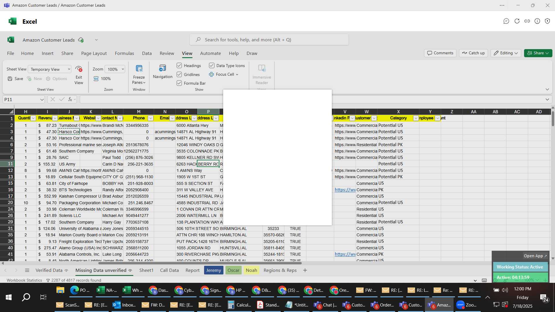Click the Catch up button
The width and height of the screenshot is (555, 312).
473,53
